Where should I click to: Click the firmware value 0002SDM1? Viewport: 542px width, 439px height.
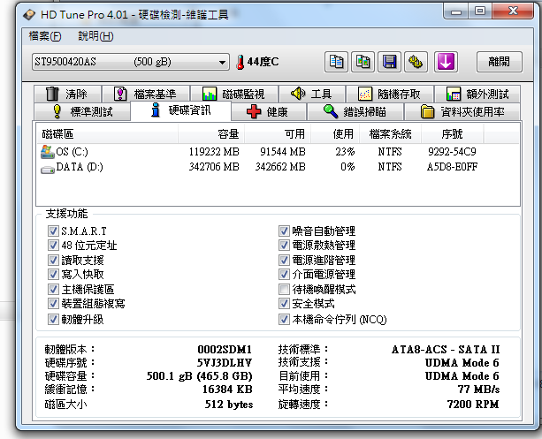pos(225,350)
